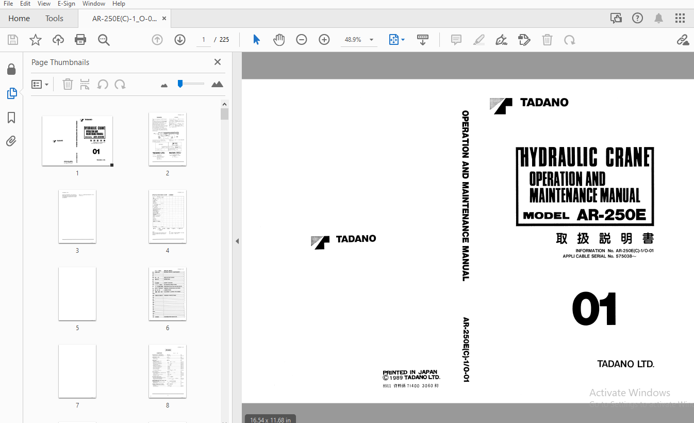This screenshot has height=423, width=694.
Task: Open the protection lock sidebar icon
Action: coord(11,69)
